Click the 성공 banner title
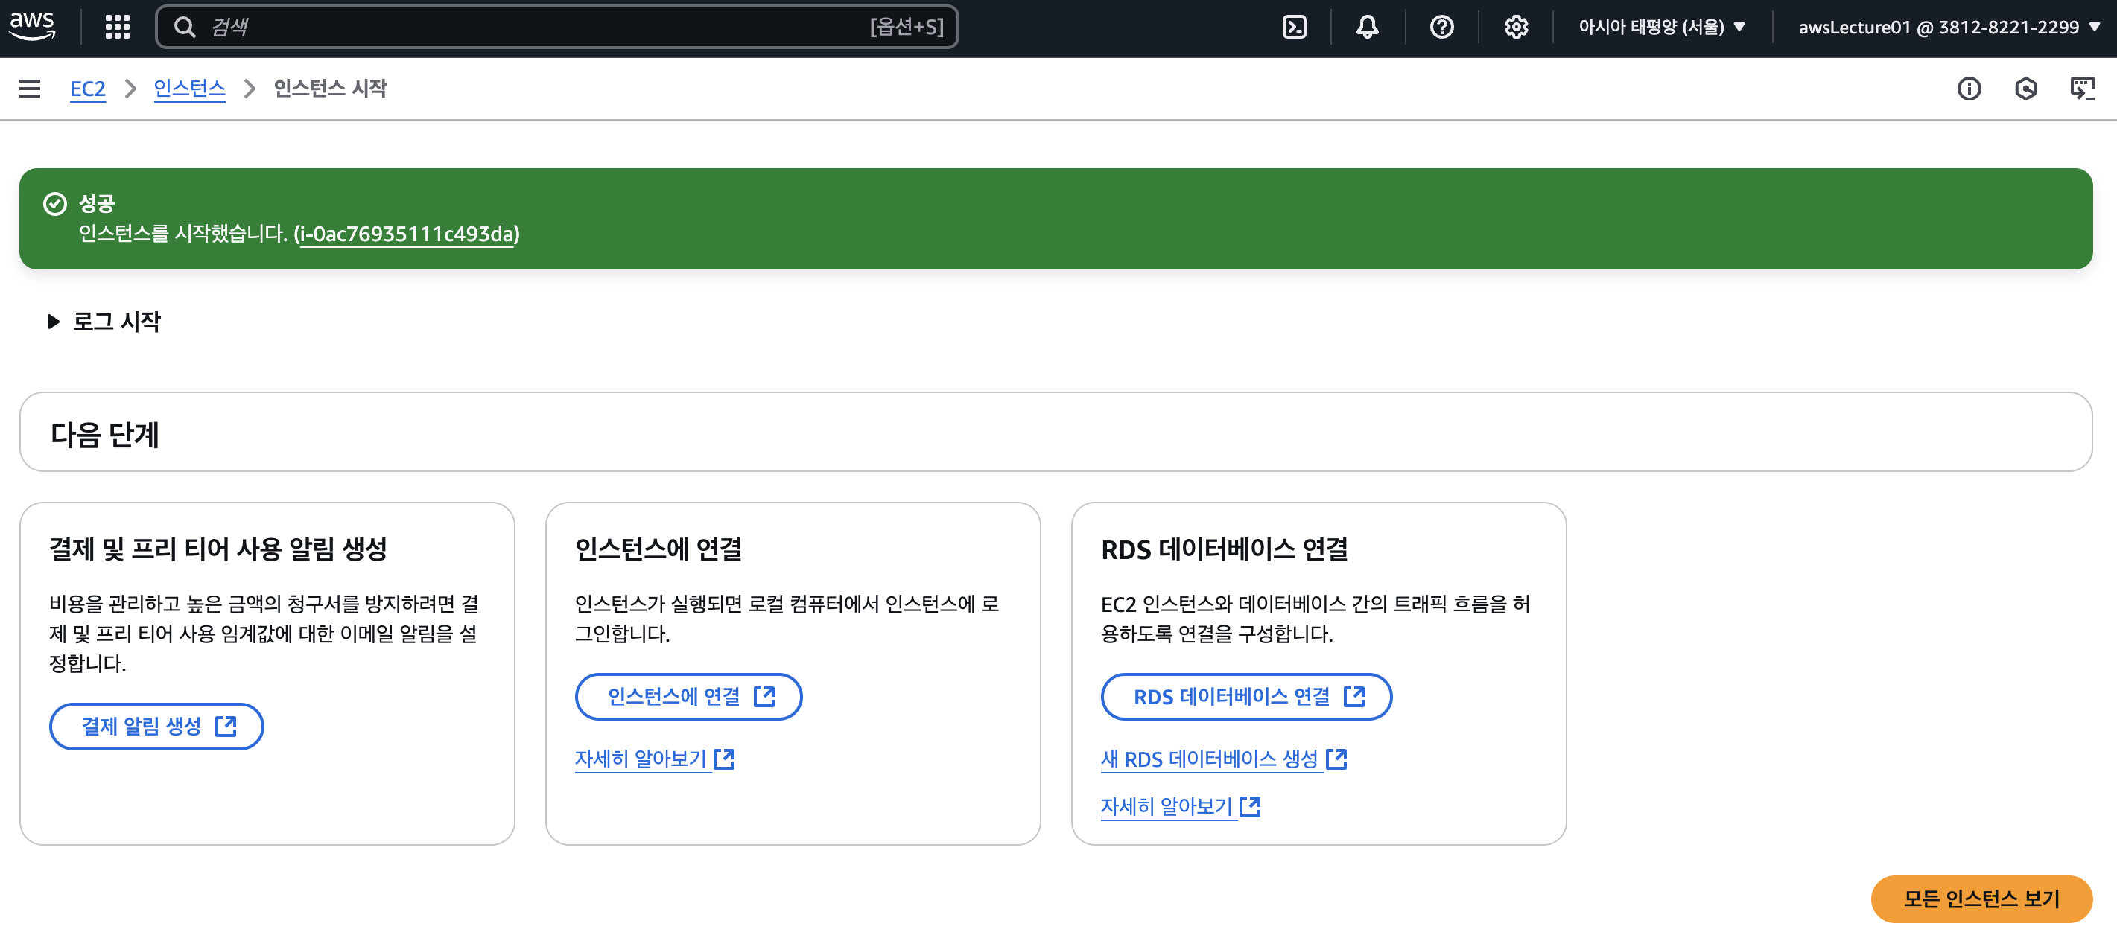Viewport: 2117px width, 938px height. (97, 203)
